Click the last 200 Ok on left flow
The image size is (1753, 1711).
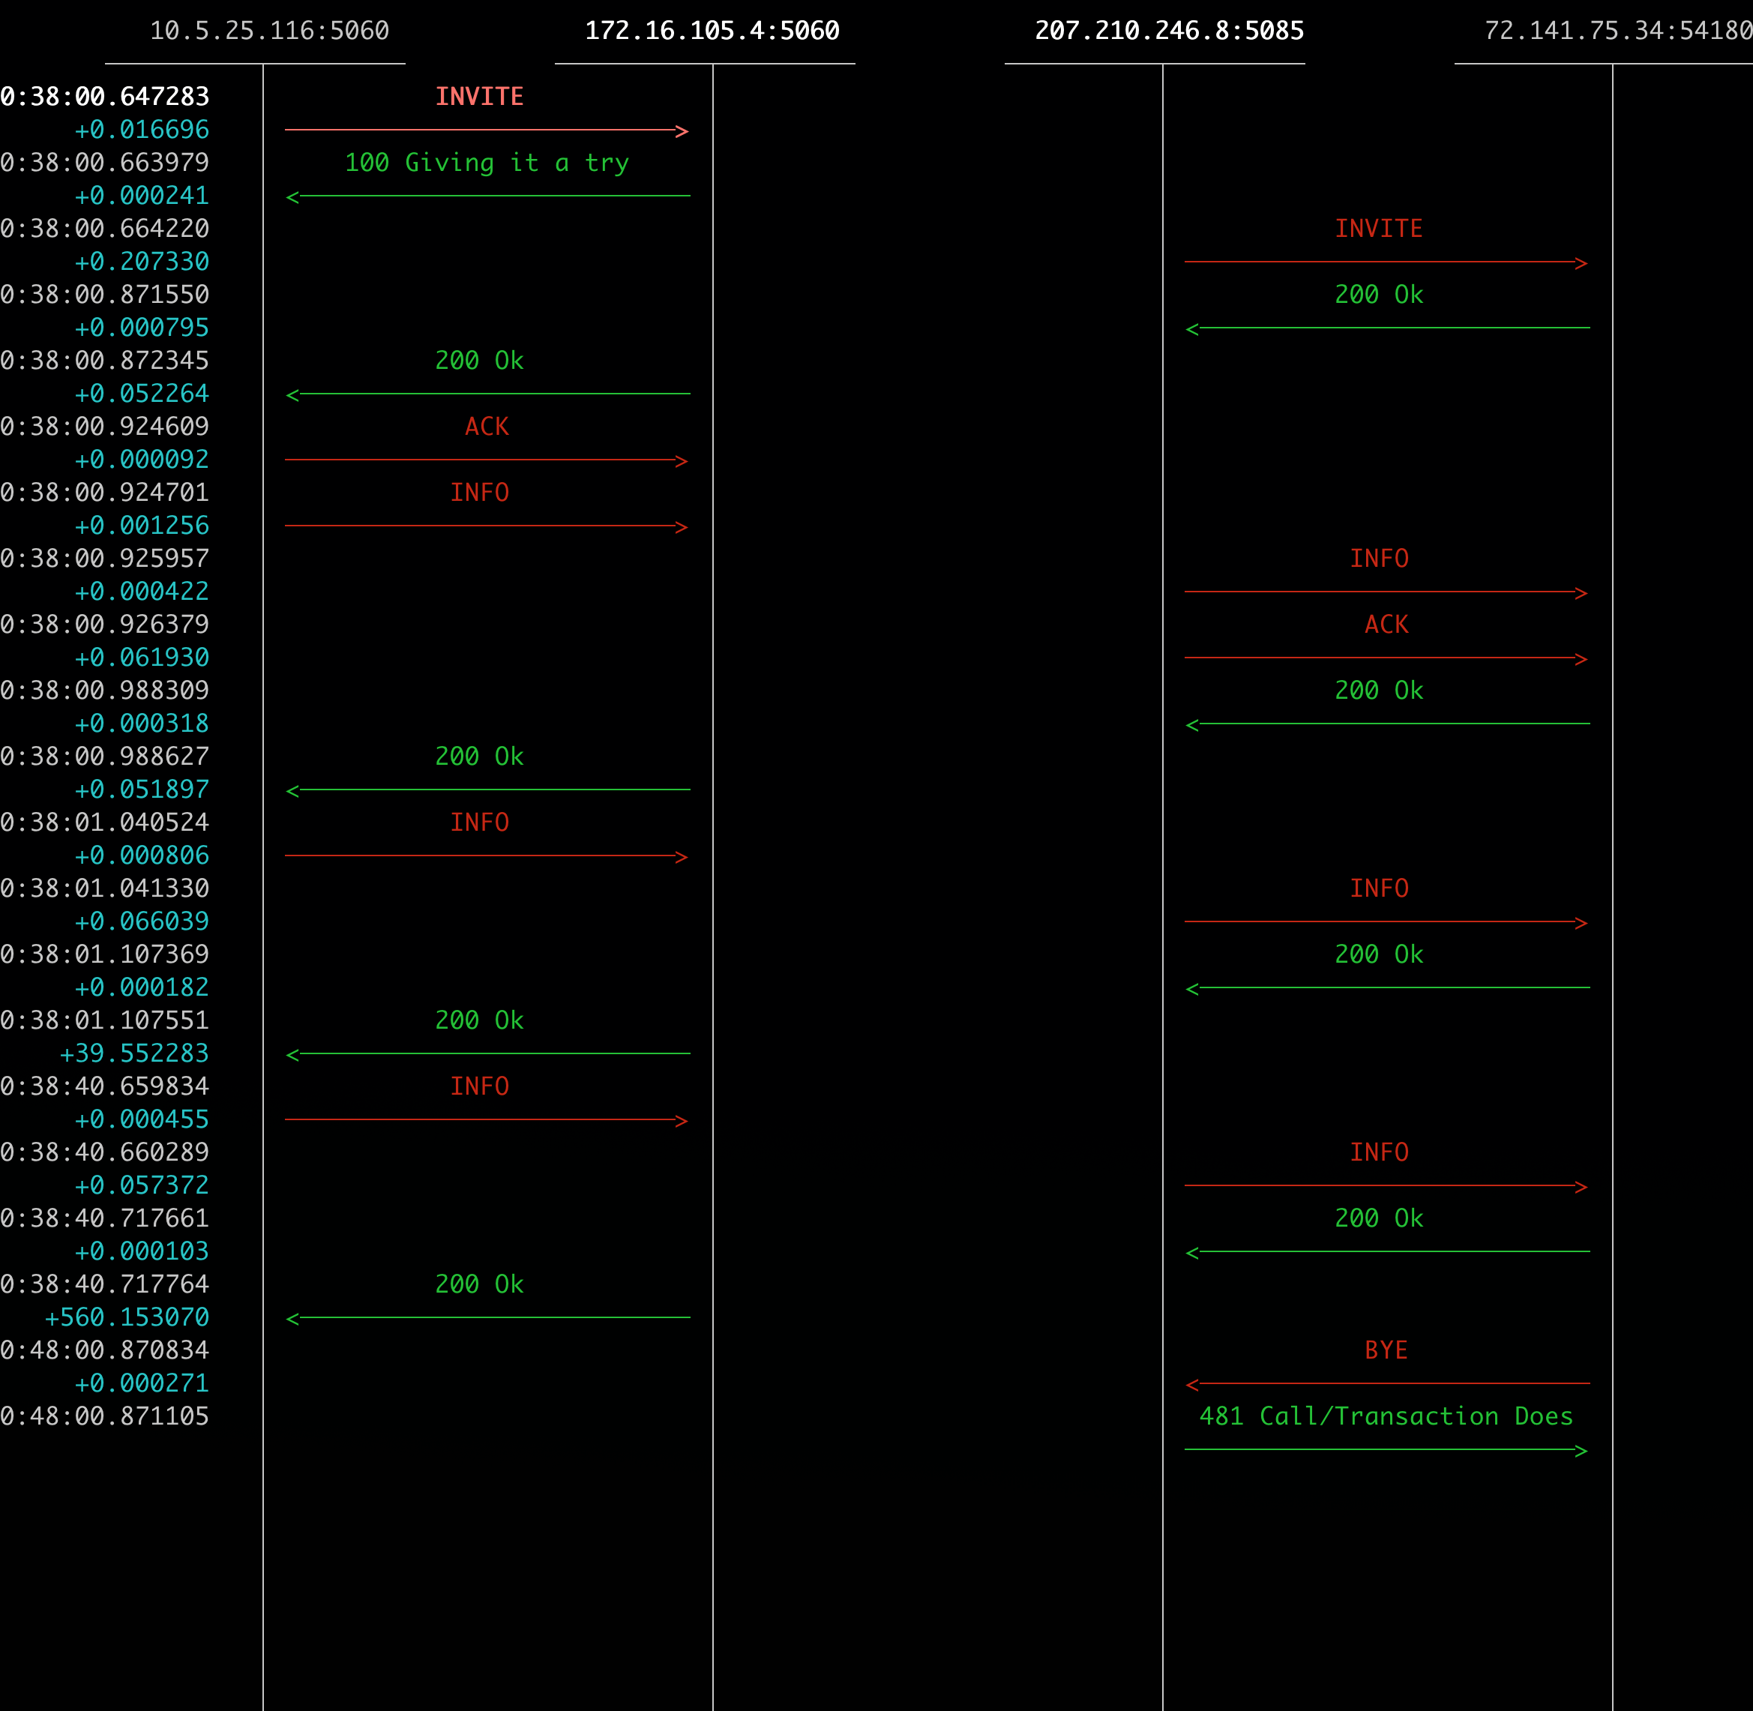tap(479, 1284)
